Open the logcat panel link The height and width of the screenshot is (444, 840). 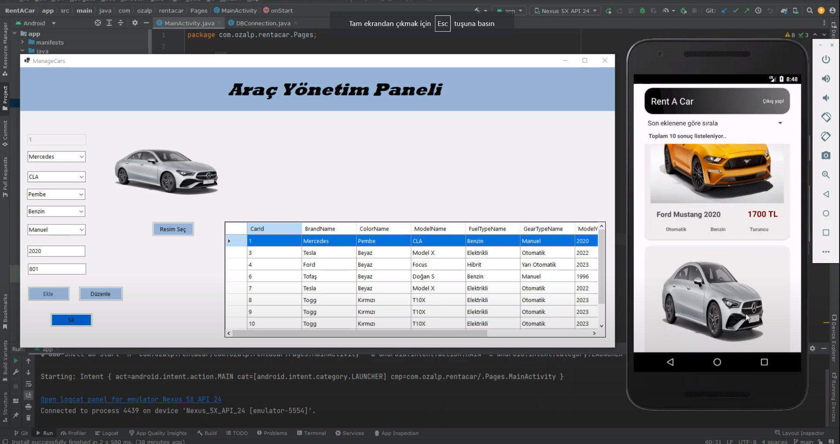coord(131,400)
